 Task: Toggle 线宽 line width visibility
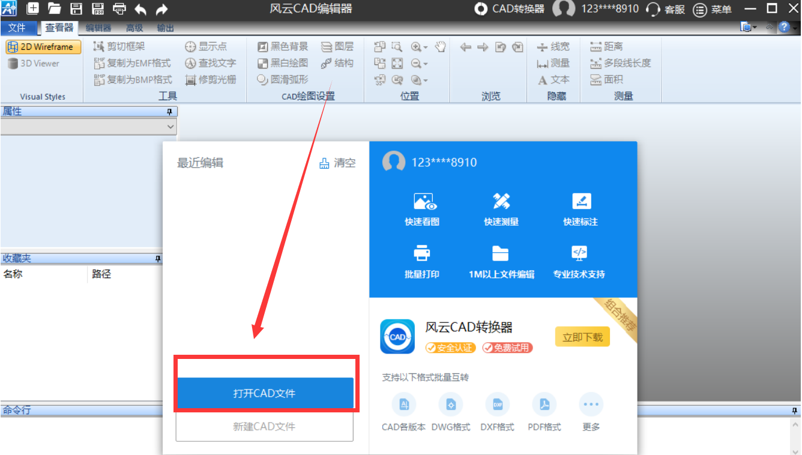pos(553,46)
